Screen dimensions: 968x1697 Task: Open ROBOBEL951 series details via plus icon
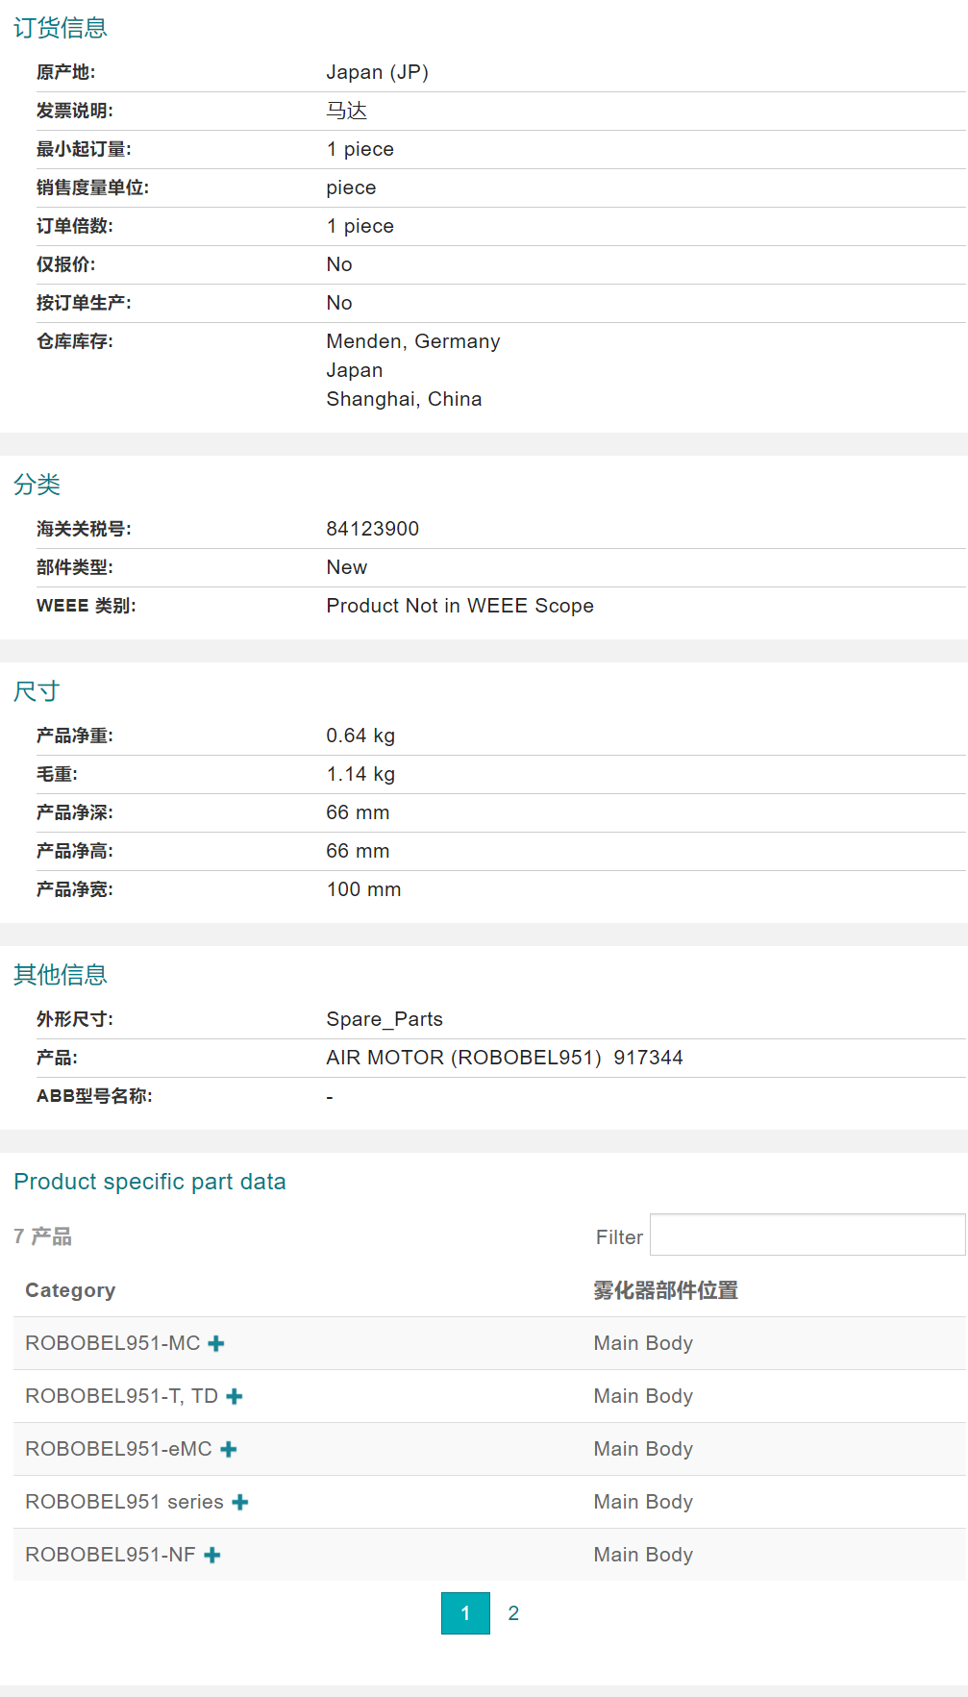(x=240, y=1502)
